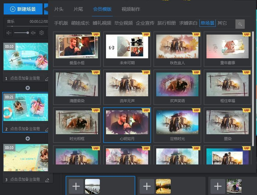
Task: Choose the 框住幸福 template
Action: point(227,87)
